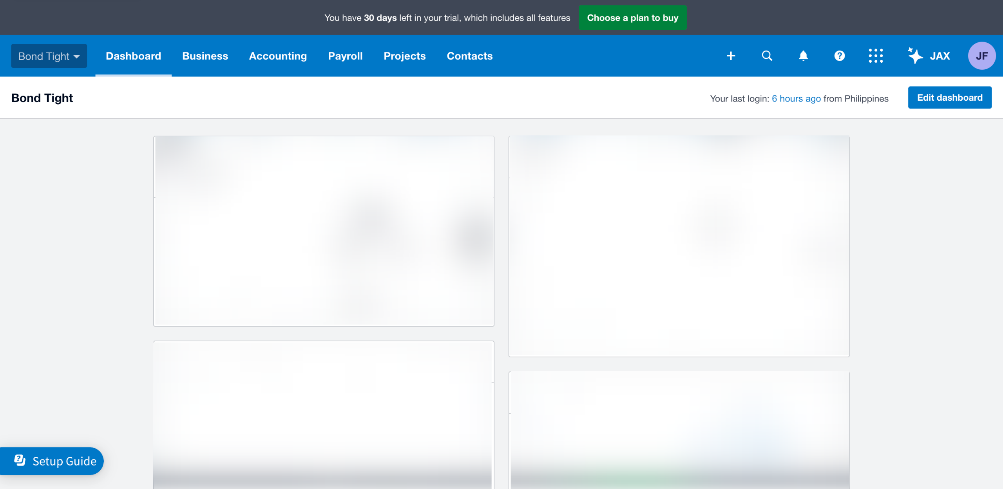Image resolution: width=1003 pixels, height=489 pixels.
Task: Click the Setup Guide icon
Action: 20,460
